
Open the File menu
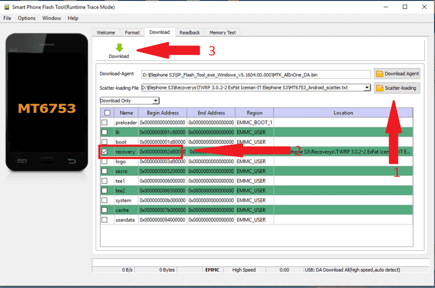7,18
